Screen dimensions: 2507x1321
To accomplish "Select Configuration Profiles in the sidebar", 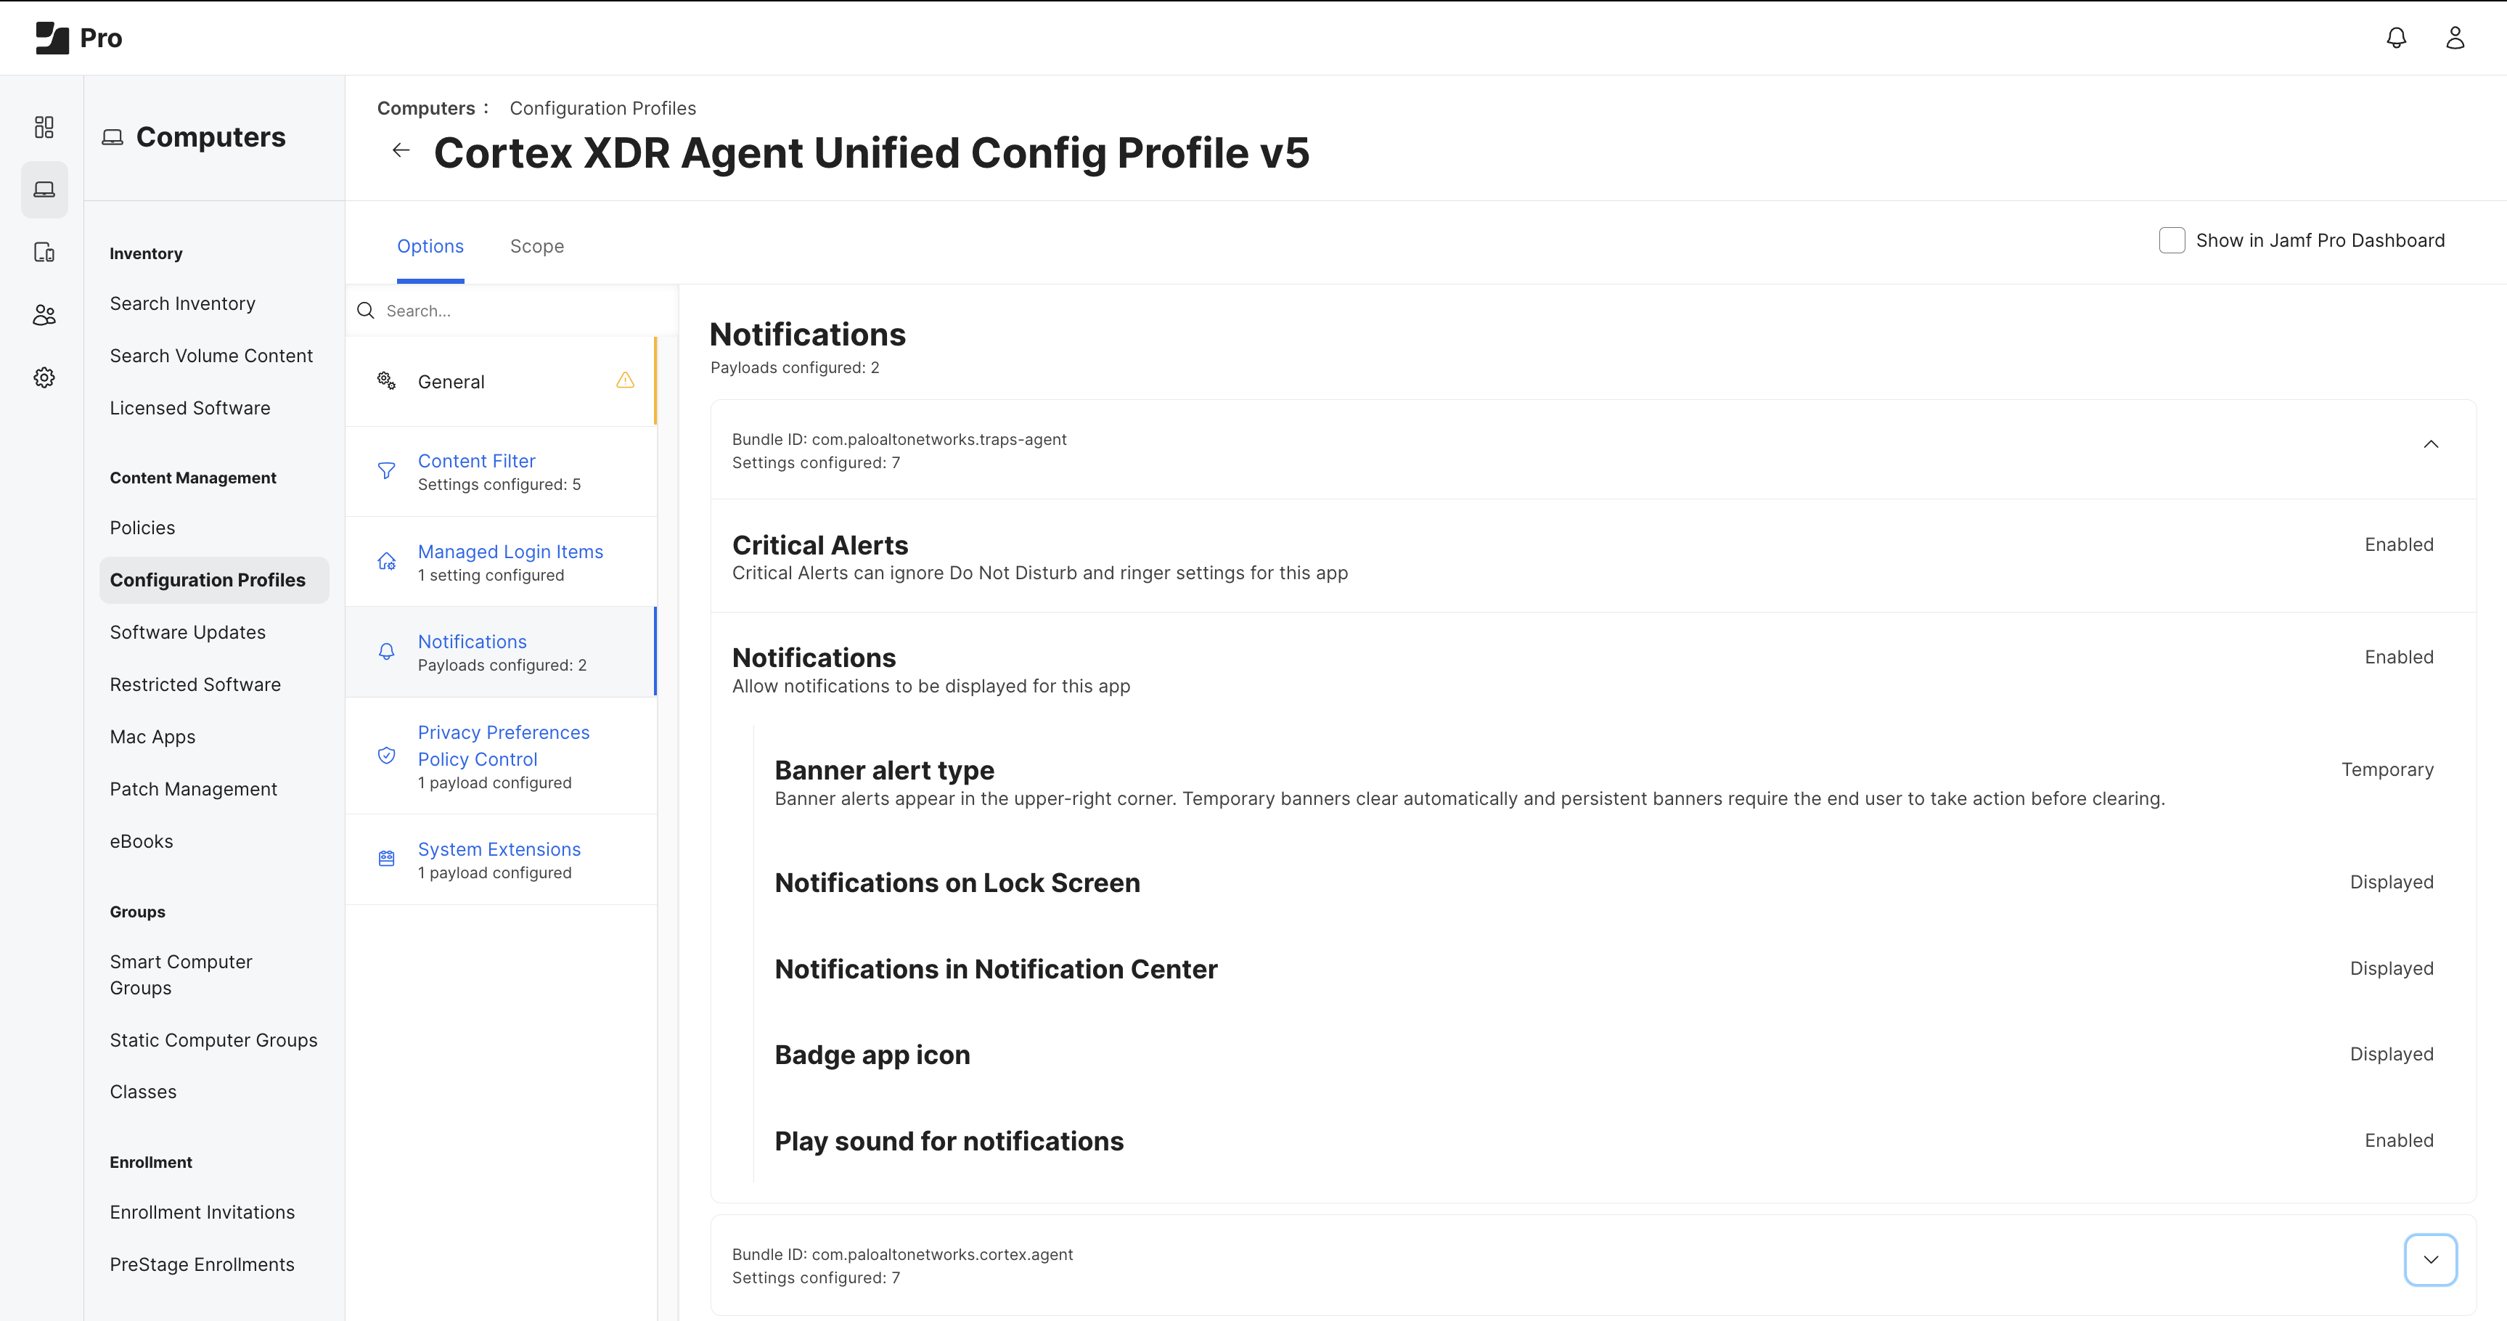I will click(214, 580).
